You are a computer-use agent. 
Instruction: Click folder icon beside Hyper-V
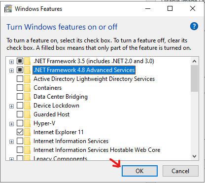(27, 123)
